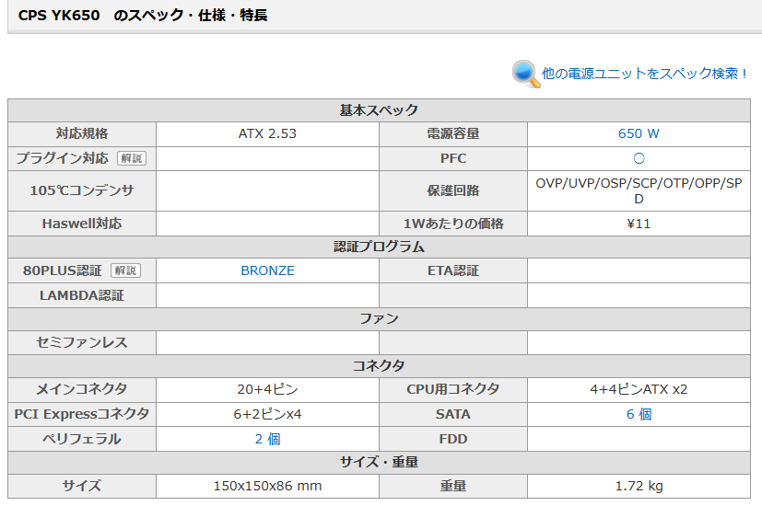Image resolution: width=762 pixels, height=506 pixels.
Task: Click the Haswell対応 label cell
Action: 82,224
